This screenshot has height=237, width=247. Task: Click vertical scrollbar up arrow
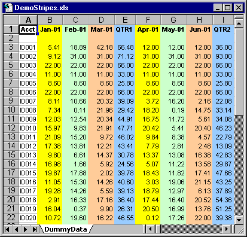(x=239, y=24)
